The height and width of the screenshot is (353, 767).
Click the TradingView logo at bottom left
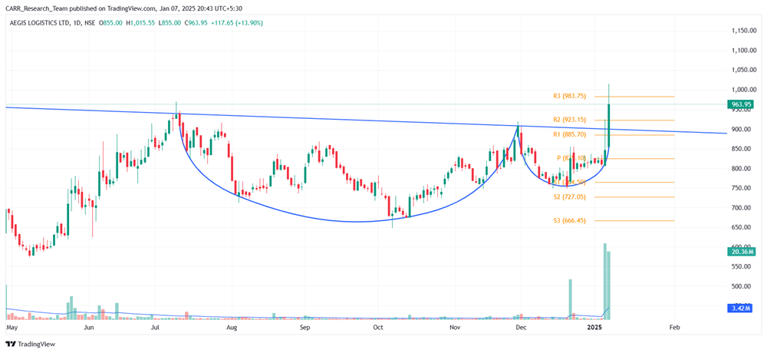tap(31, 345)
